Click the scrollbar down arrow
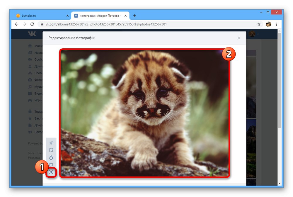293x197 pixels. click(280, 183)
